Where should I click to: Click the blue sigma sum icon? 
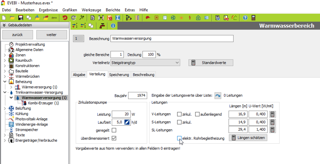[x=118, y=18]
